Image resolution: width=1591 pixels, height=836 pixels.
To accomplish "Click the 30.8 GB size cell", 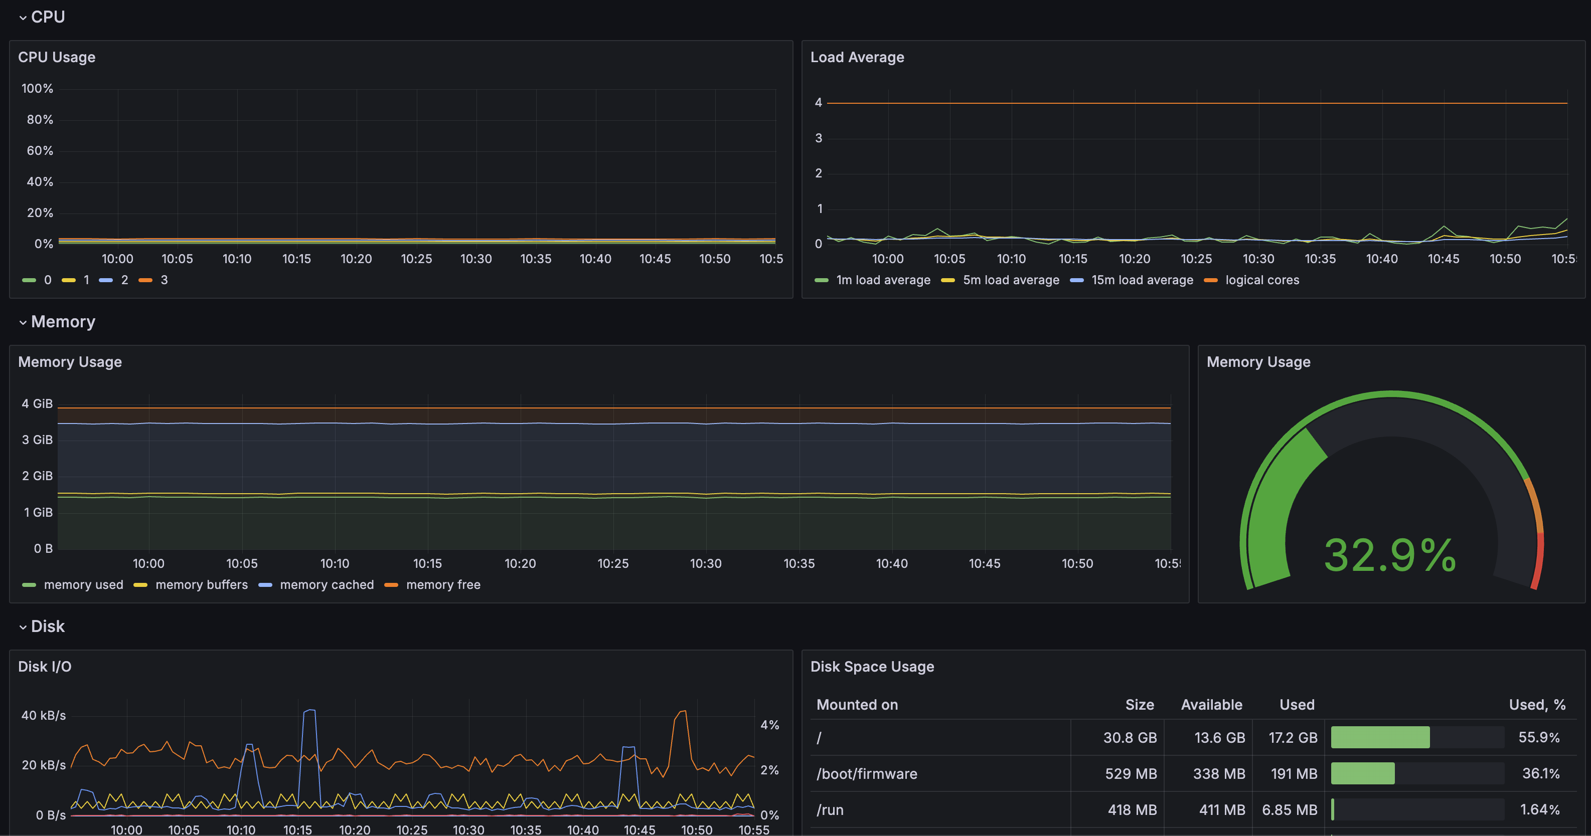I will click(x=1118, y=737).
